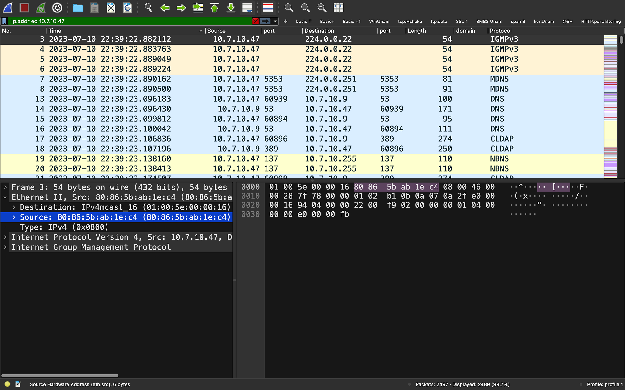
Task: Apply the 'tcp.Hshake' filter button
Action: (x=410, y=21)
